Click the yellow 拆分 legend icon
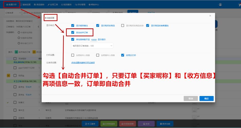The image size is (241, 128). [34, 52]
